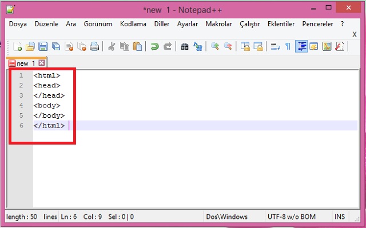This screenshot has width=366, height=228.
Task: Zoom out using the magnifier minus icon
Action: click(228, 46)
